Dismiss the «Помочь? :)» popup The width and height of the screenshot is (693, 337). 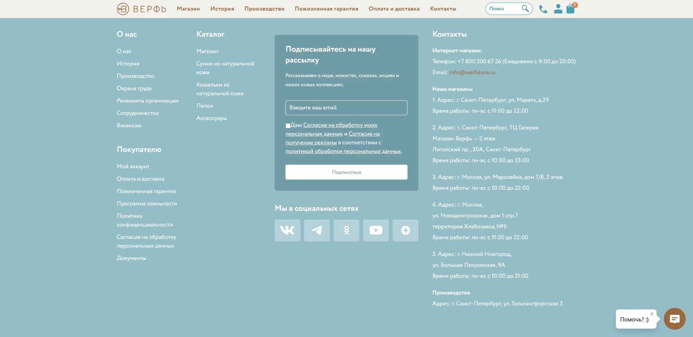click(651, 313)
